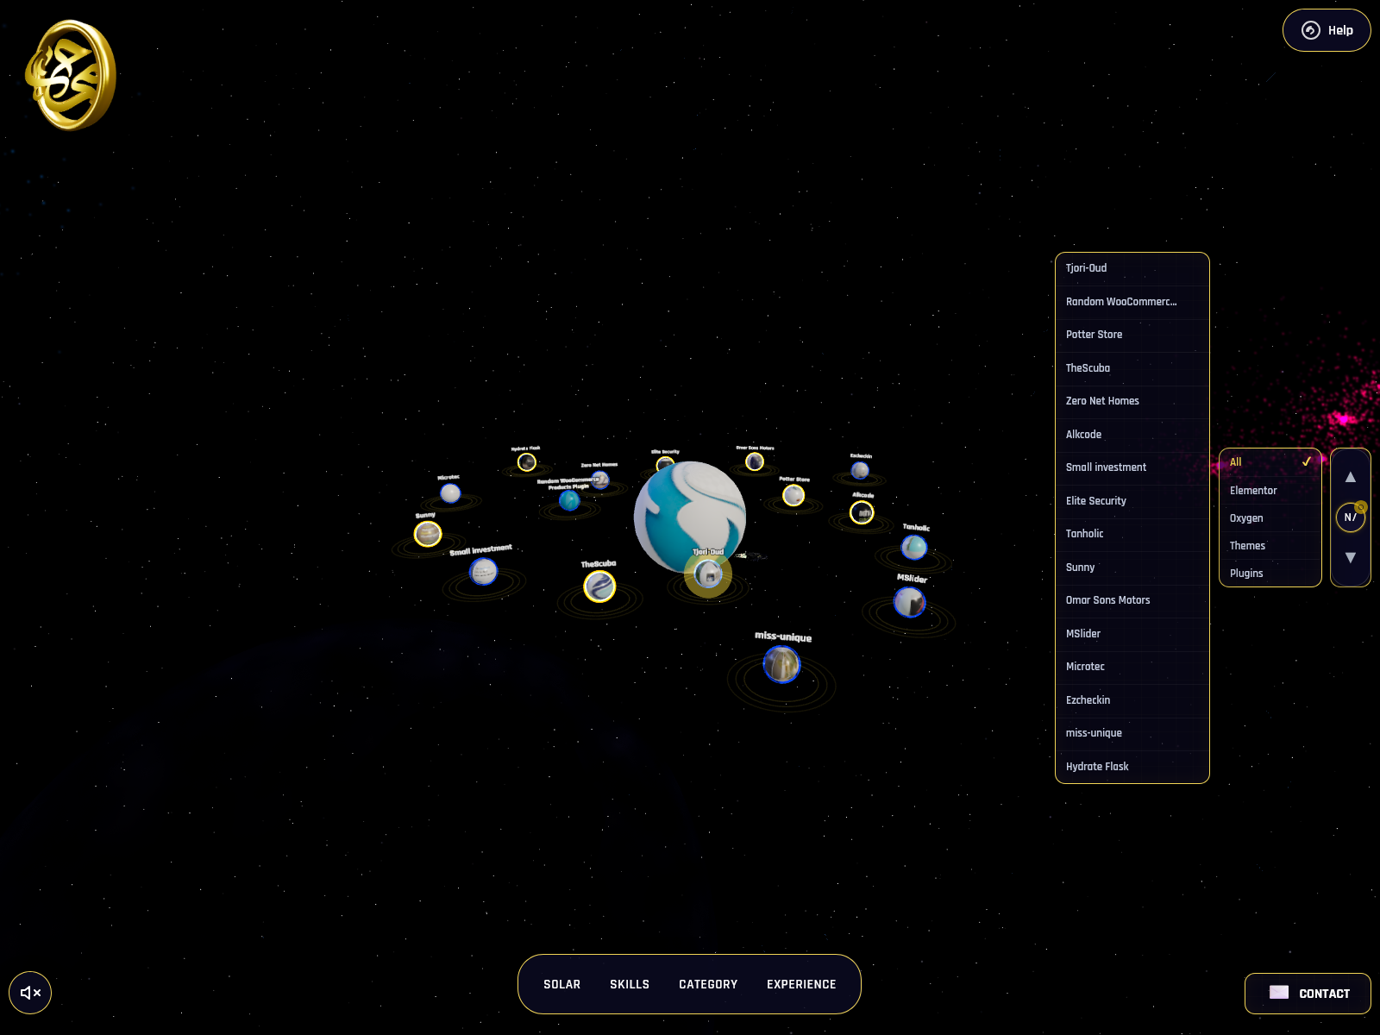Image resolution: width=1380 pixels, height=1035 pixels.
Task: Select the miss-unique planet
Action: point(781,664)
